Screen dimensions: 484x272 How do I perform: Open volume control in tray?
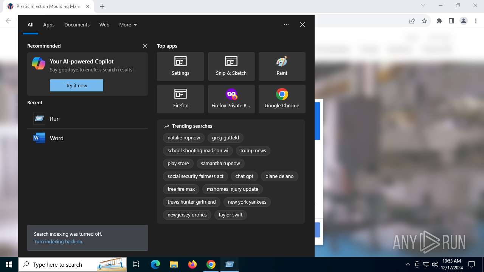[435, 264]
